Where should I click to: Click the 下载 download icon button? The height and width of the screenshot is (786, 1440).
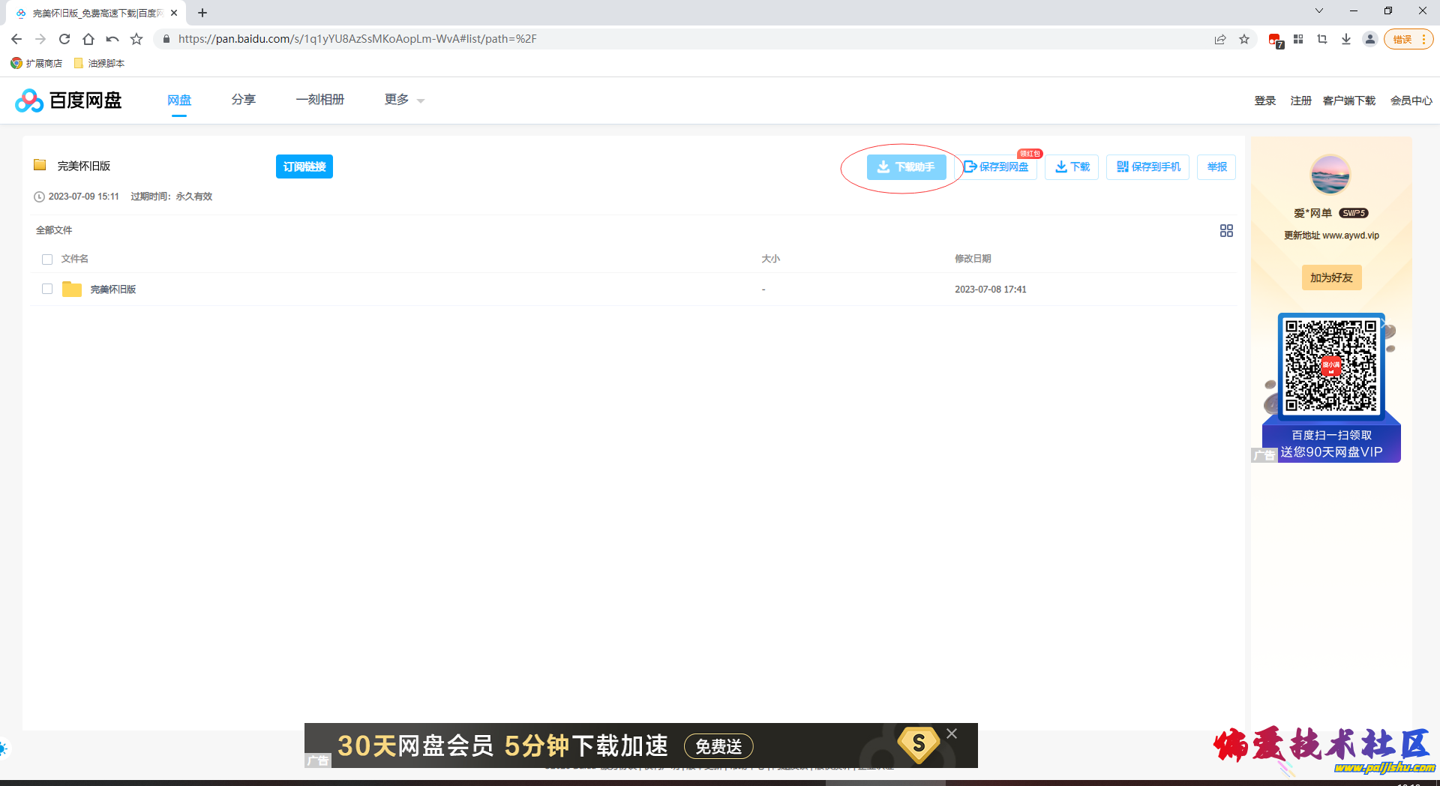(x=1071, y=166)
